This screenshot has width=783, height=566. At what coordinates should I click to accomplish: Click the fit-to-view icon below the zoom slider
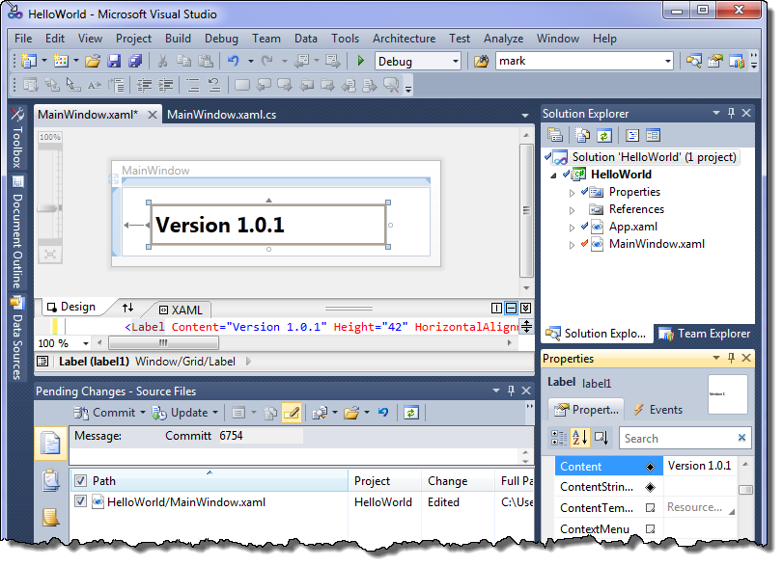[x=50, y=255]
